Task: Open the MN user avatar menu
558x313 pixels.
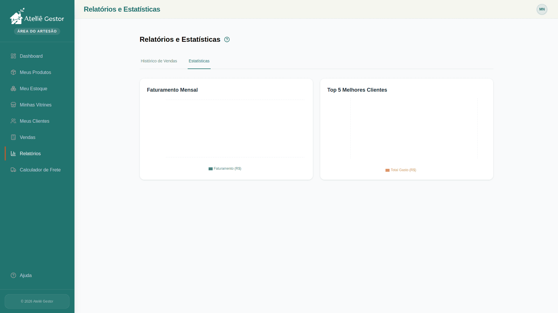Action: (x=542, y=9)
